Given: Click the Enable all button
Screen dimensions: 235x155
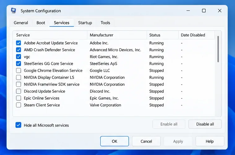Looking at the screenshot, I should click(169, 124).
